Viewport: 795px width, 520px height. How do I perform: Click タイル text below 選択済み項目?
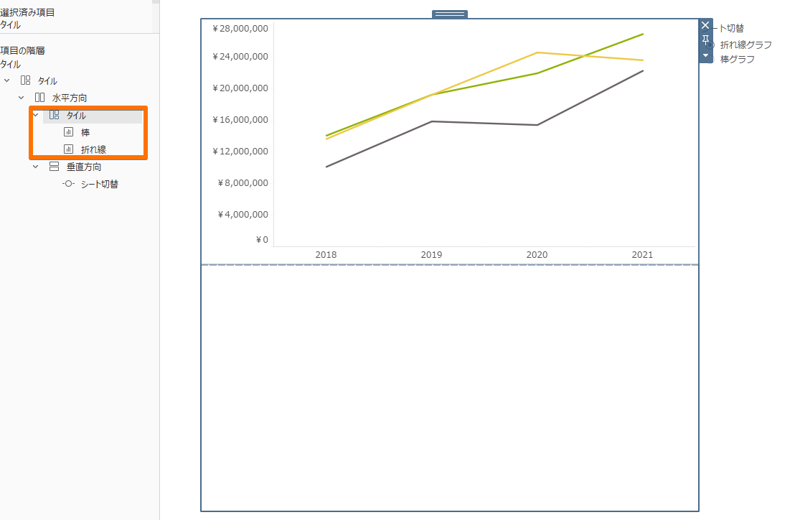tap(11, 25)
